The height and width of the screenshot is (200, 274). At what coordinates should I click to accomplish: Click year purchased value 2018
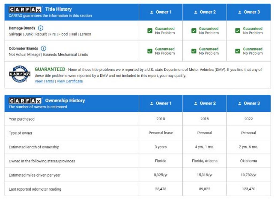pos(205,119)
